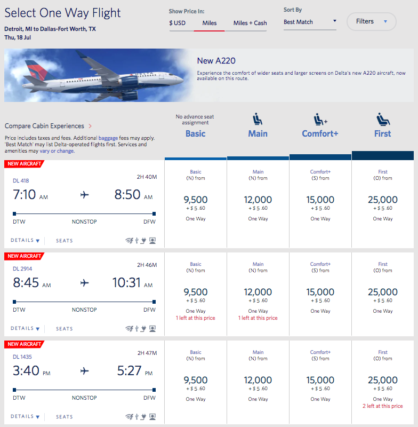Click the Main cabin seat icon
Viewport: 418px width, 427px height.
(258, 119)
